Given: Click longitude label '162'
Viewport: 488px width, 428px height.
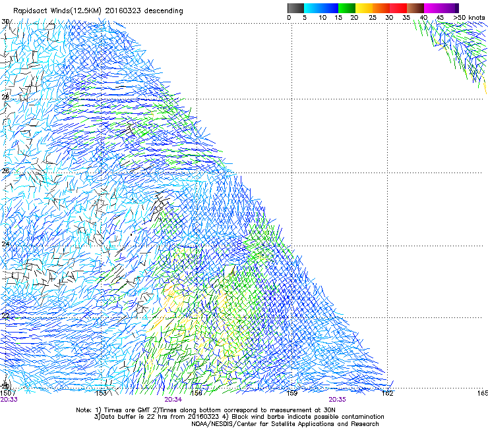Looking at the screenshot, I should click(x=388, y=393).
